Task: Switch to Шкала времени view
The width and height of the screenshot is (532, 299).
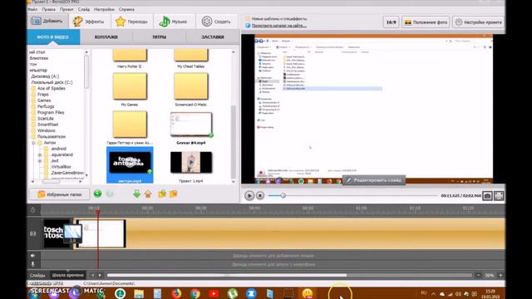Action: pos(68,275)
